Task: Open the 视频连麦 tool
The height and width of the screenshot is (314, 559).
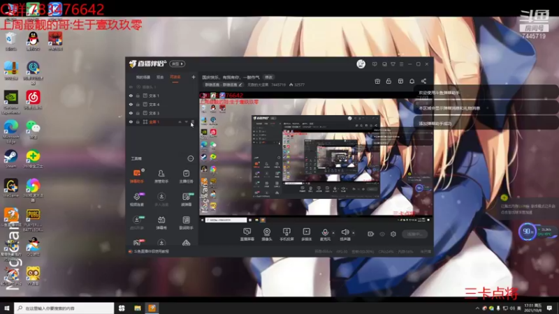Action: pos(136,200)
